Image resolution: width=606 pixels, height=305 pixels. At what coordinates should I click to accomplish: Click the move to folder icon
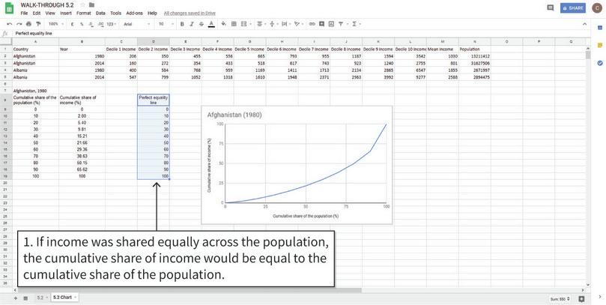[91, 5]
